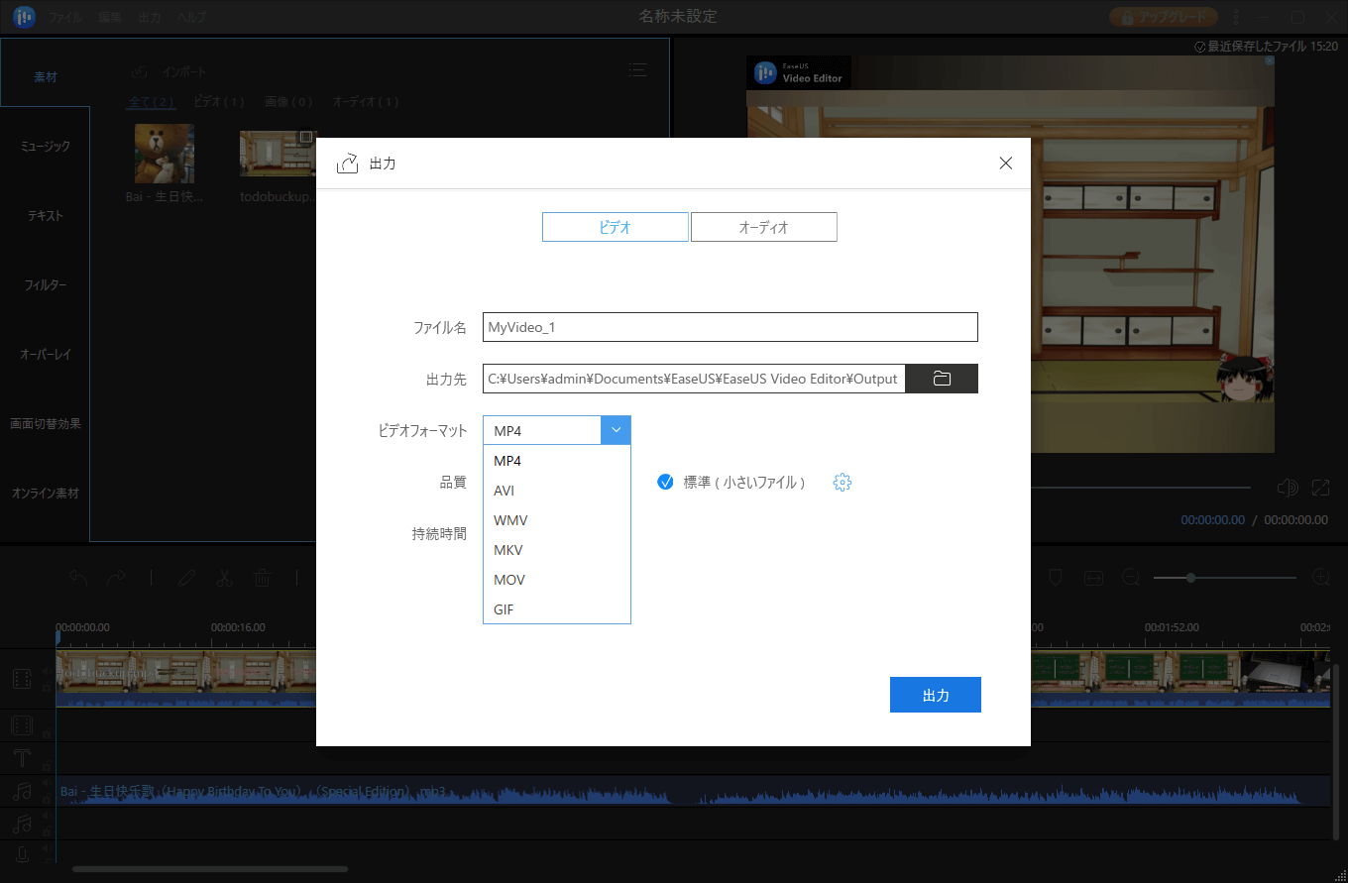
Task: Browse output folder with folder icon
Action: pyautogui.click(x=942, y=379)
